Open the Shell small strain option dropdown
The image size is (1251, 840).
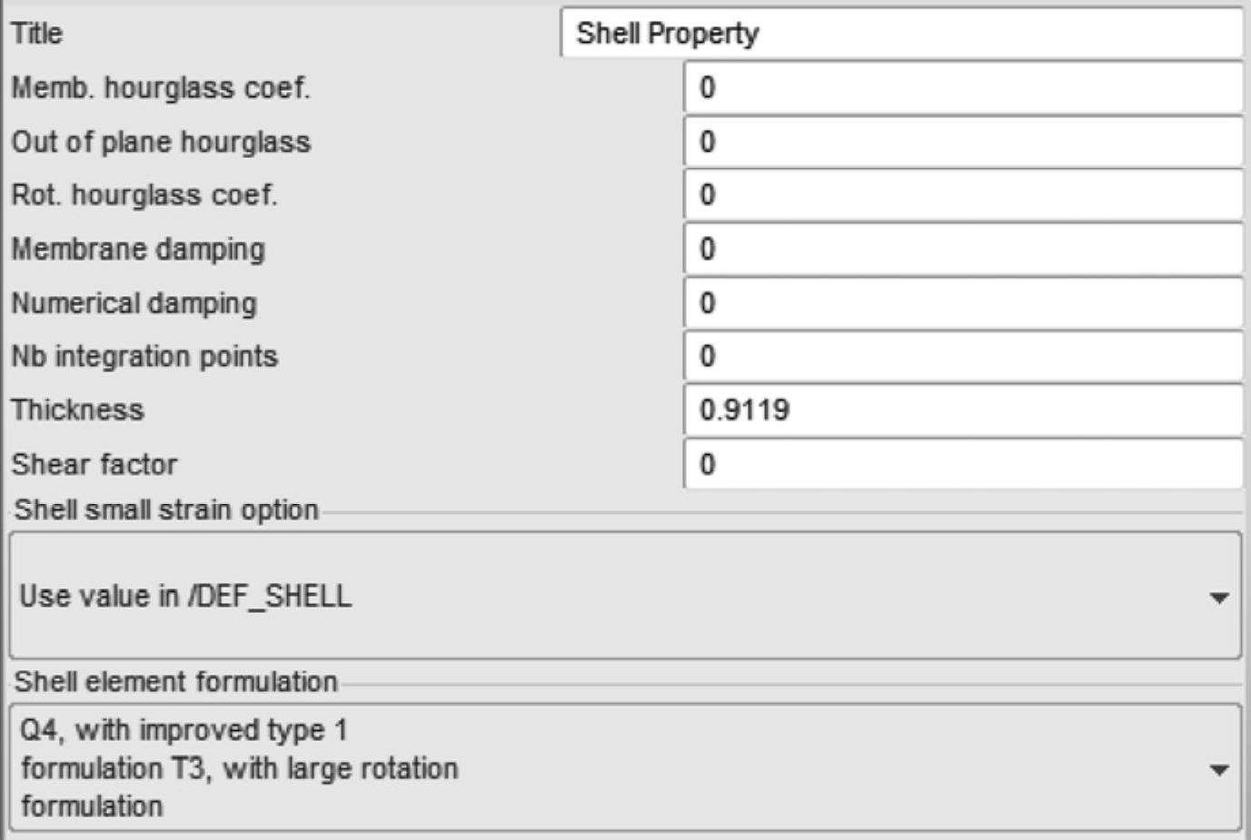click(623, 596)
